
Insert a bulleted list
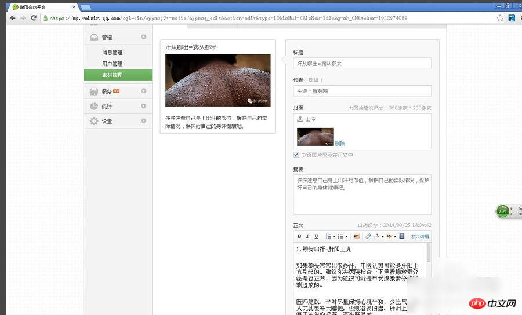pyautogui.click(x=340, y=236)
